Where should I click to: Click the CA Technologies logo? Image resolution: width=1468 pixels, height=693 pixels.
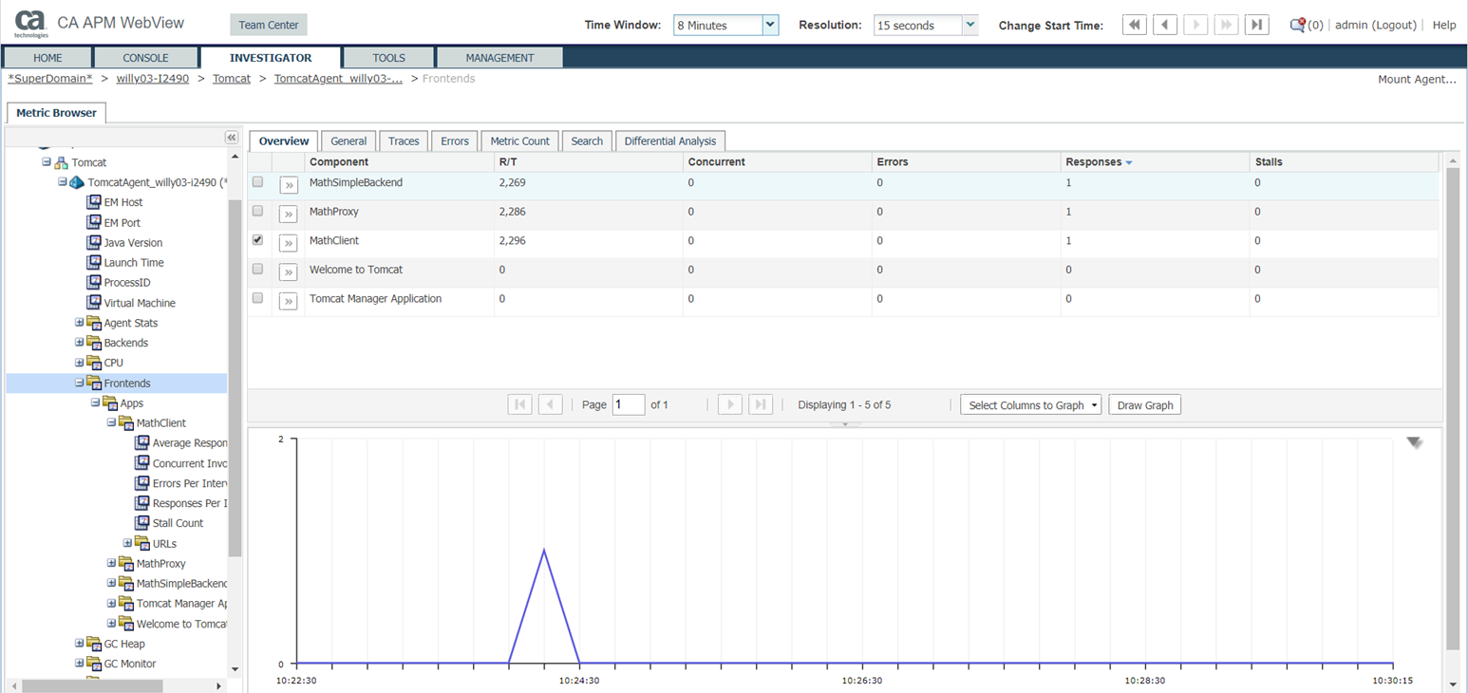31,23
